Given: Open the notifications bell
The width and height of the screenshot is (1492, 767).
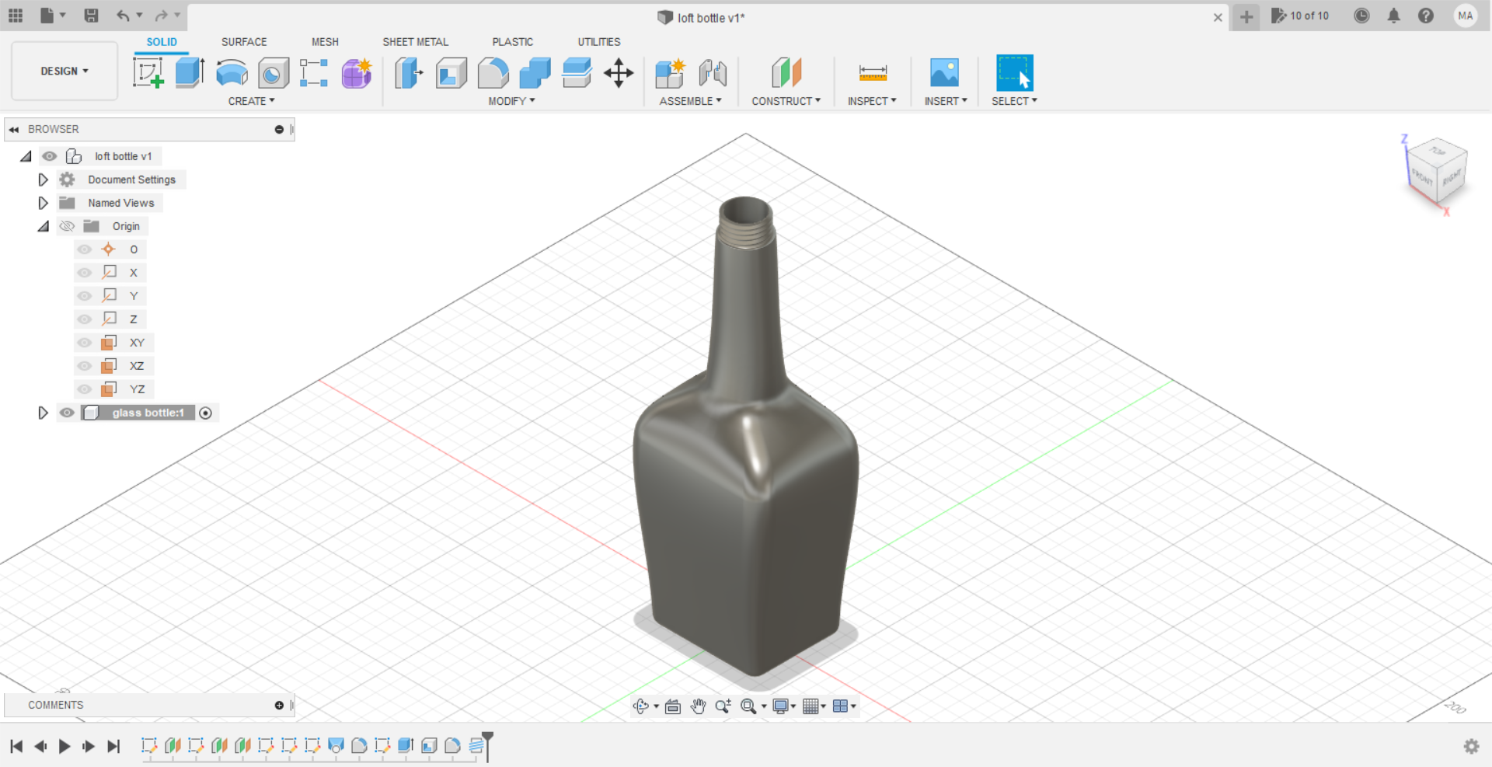Looking at the screenshot, I should pyautogui.click(x=1394, y=16).
